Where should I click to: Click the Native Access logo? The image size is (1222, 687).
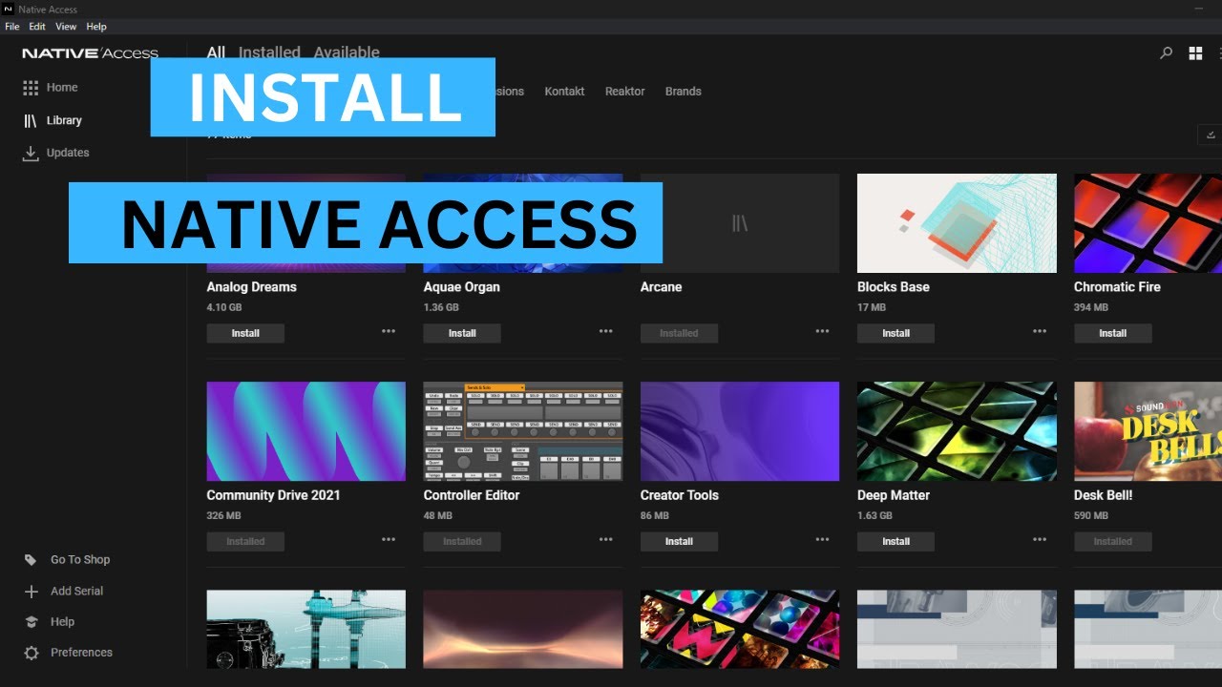(90, 53)
